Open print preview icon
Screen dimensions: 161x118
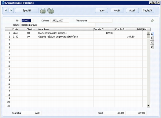(51, 11)
